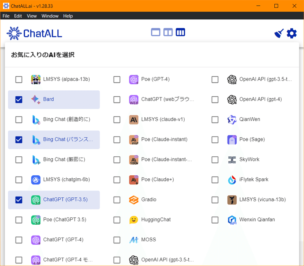Enable the Poe (GPT-4) checkbox

[117, 79]
